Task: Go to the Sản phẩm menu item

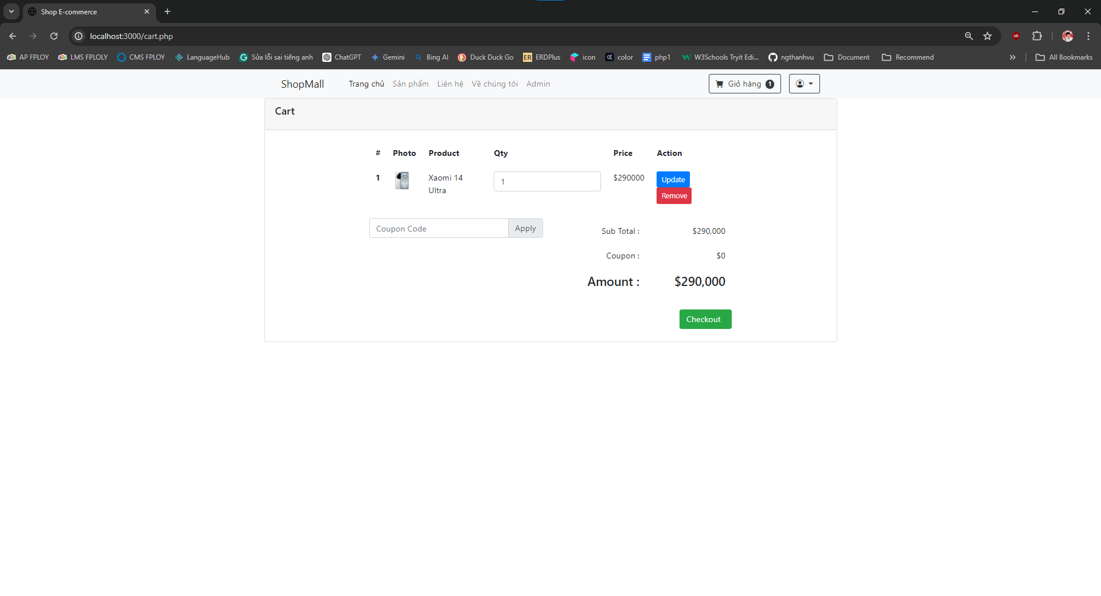Action: click(411, 84)
